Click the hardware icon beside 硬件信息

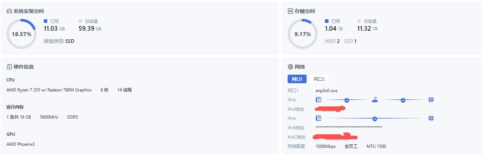tap(9, 67)
